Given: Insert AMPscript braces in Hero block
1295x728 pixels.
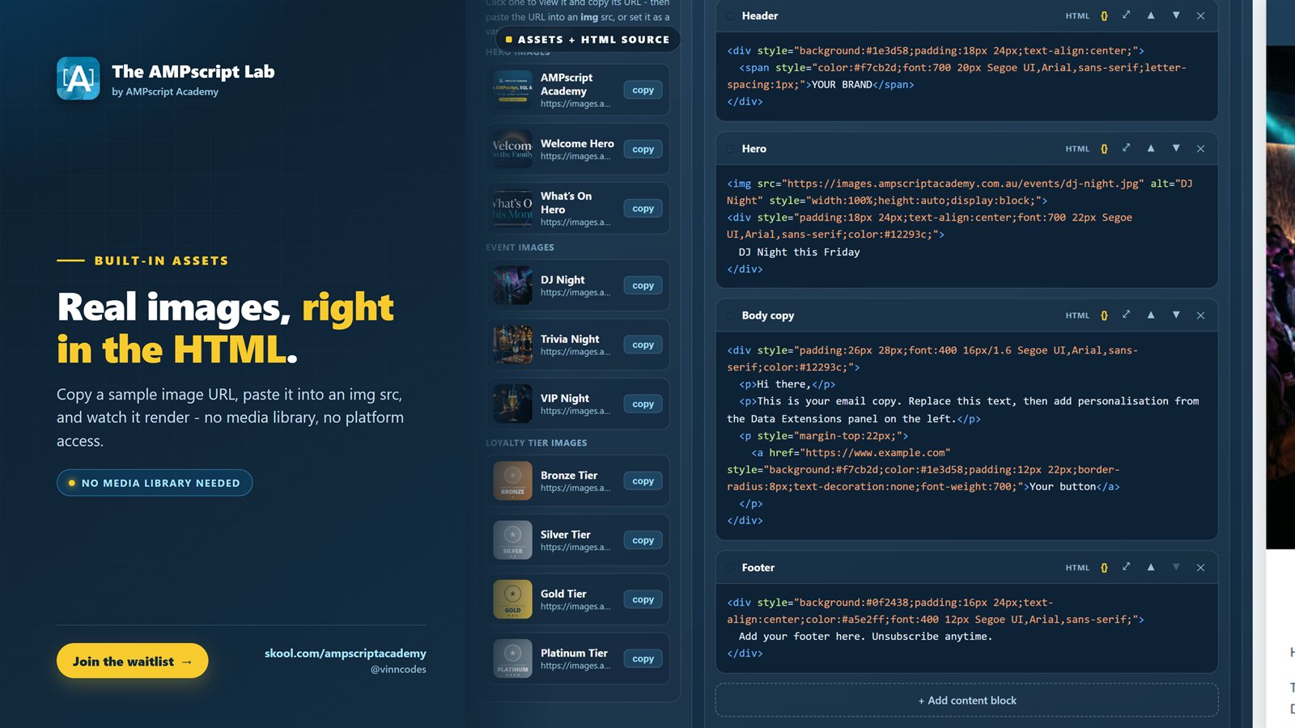Looking at the screenshot, I should pyautogui.click(x=1104, y=149).
